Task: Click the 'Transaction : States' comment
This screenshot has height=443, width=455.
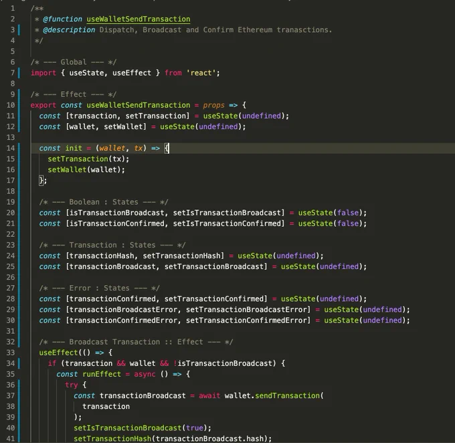Action: (x=112, y=245)
